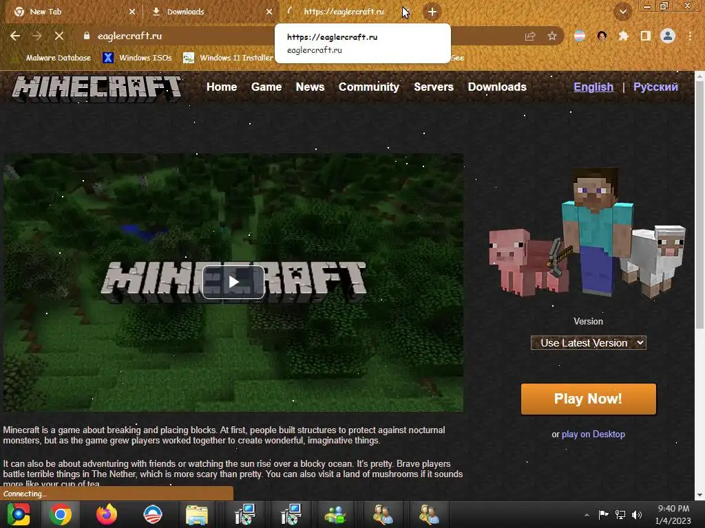Open the Game menu item
Screen dimensions: 705x528
click(x=266, y=87)
